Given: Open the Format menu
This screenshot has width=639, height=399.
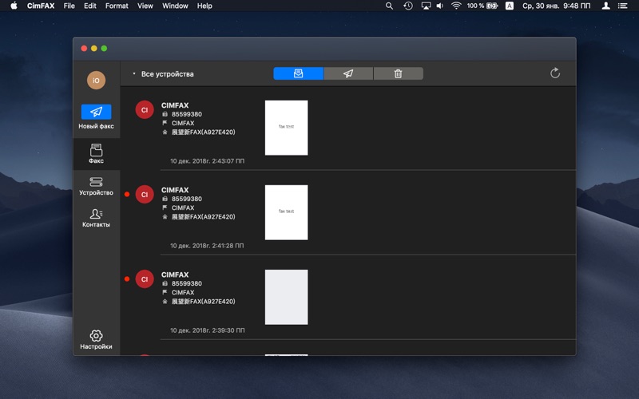Looking at the screenshot, I should (x=117, y=6).
